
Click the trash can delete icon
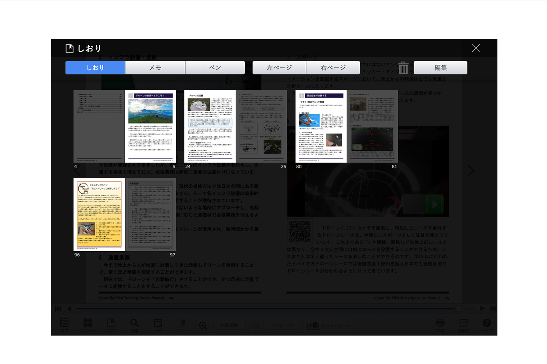click(x=403, y=68)
